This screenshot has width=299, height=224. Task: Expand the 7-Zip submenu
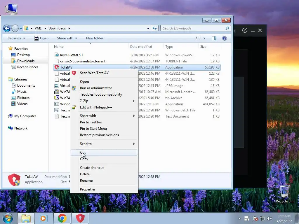[x=104, y=101]
